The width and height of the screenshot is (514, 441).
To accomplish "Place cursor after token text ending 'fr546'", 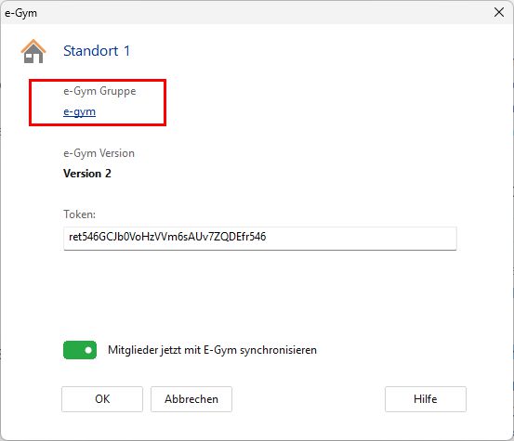I will pos(267,237).
